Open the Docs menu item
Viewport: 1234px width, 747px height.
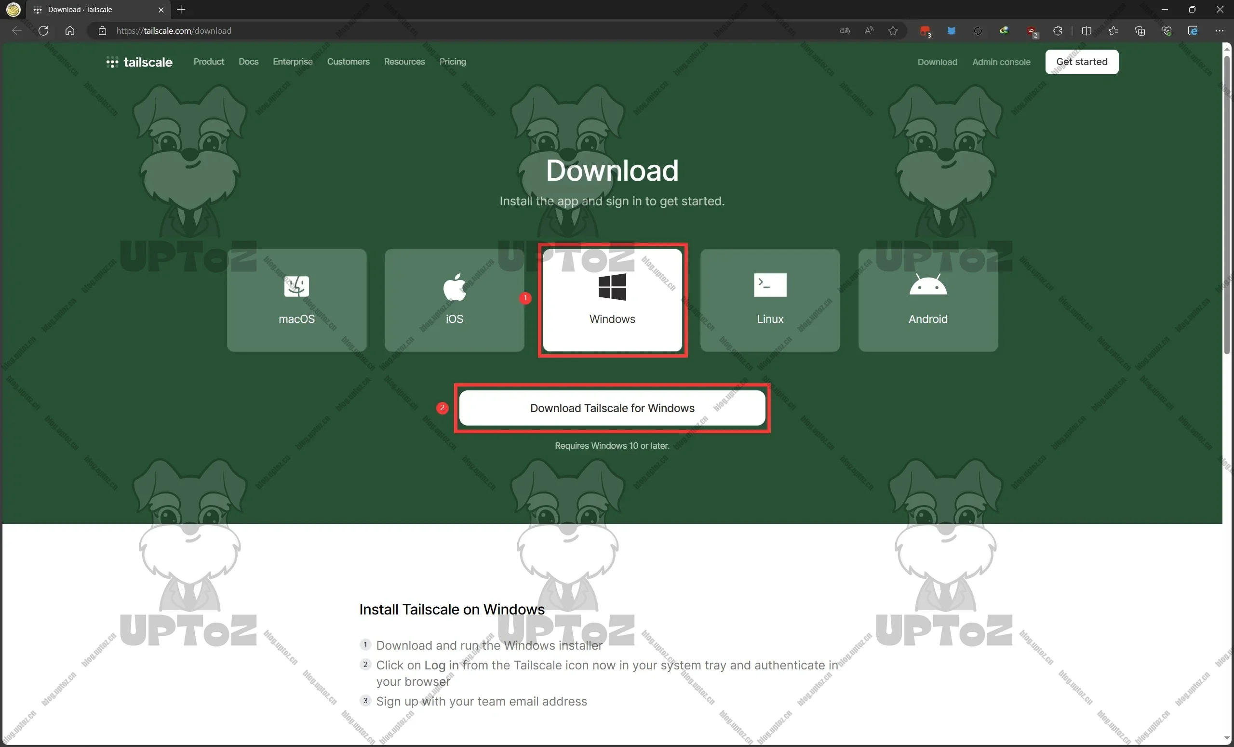[x=248, y=62]
